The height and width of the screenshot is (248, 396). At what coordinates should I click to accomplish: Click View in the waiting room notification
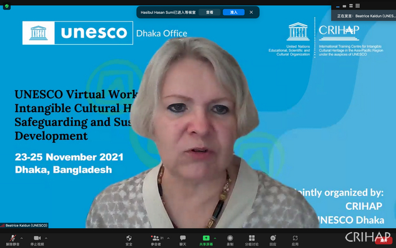point(210,12)
